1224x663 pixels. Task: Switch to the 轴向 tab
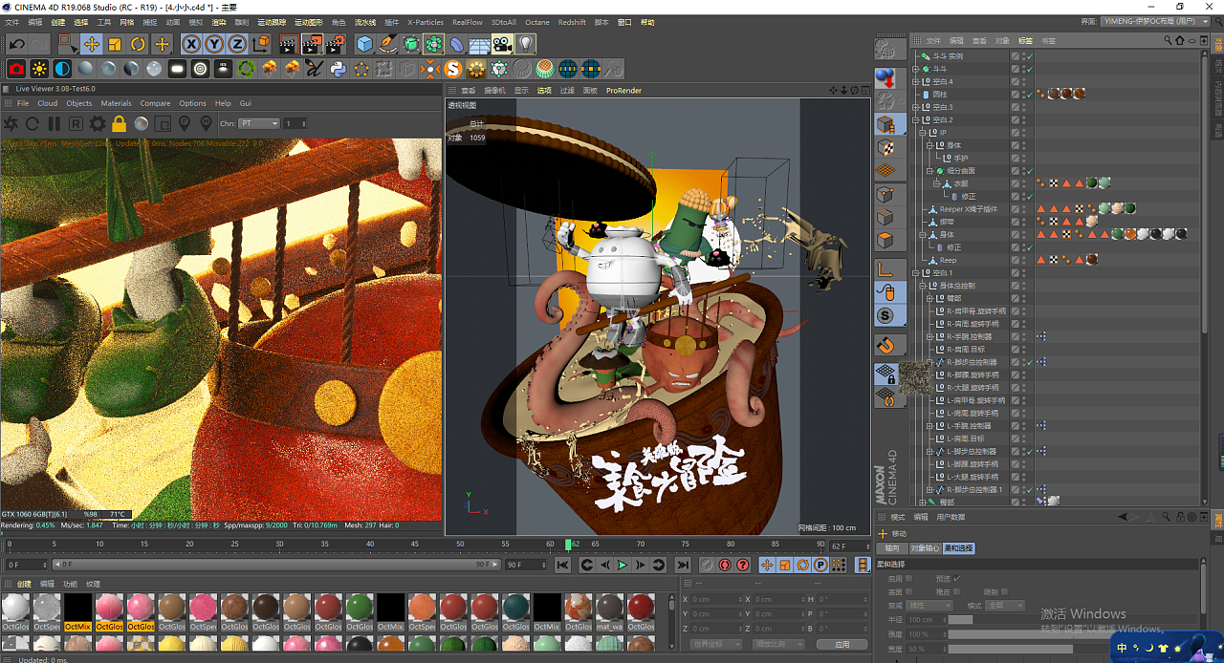tap(892, 548)
